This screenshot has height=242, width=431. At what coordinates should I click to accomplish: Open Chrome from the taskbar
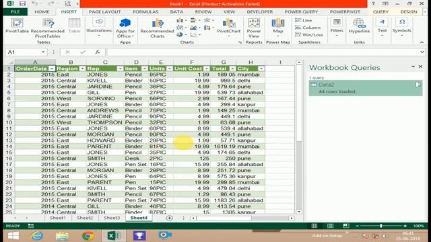(x=88, y=236)
